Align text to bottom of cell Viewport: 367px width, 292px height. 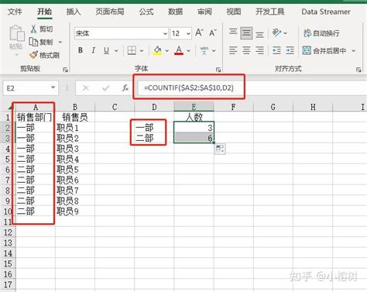click(x=259, y=34)
